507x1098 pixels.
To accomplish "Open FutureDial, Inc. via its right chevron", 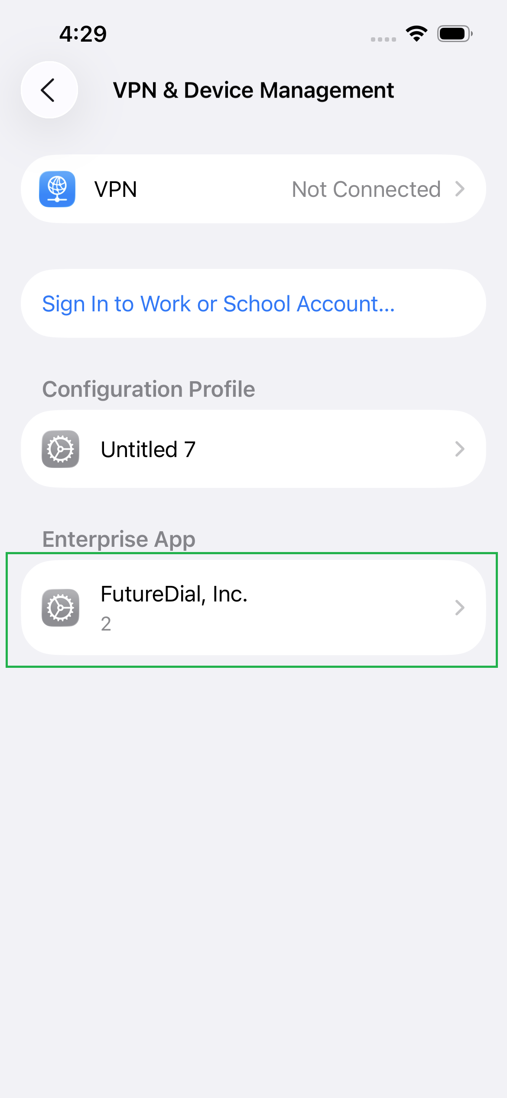I will click(x=460, y=608).
